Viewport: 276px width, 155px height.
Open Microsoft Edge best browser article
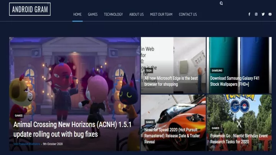[171, 81]
